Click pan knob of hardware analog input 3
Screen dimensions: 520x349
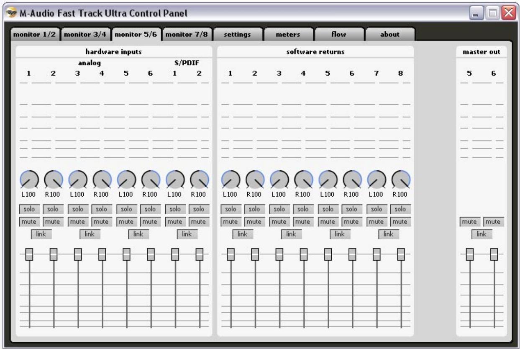point(77,180)
